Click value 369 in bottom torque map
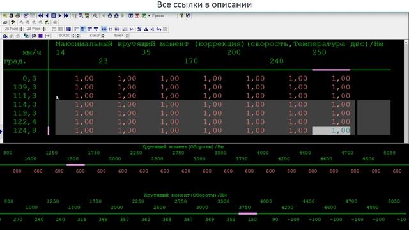This screenshot has height=230, width=409. (x=210, y=220)
